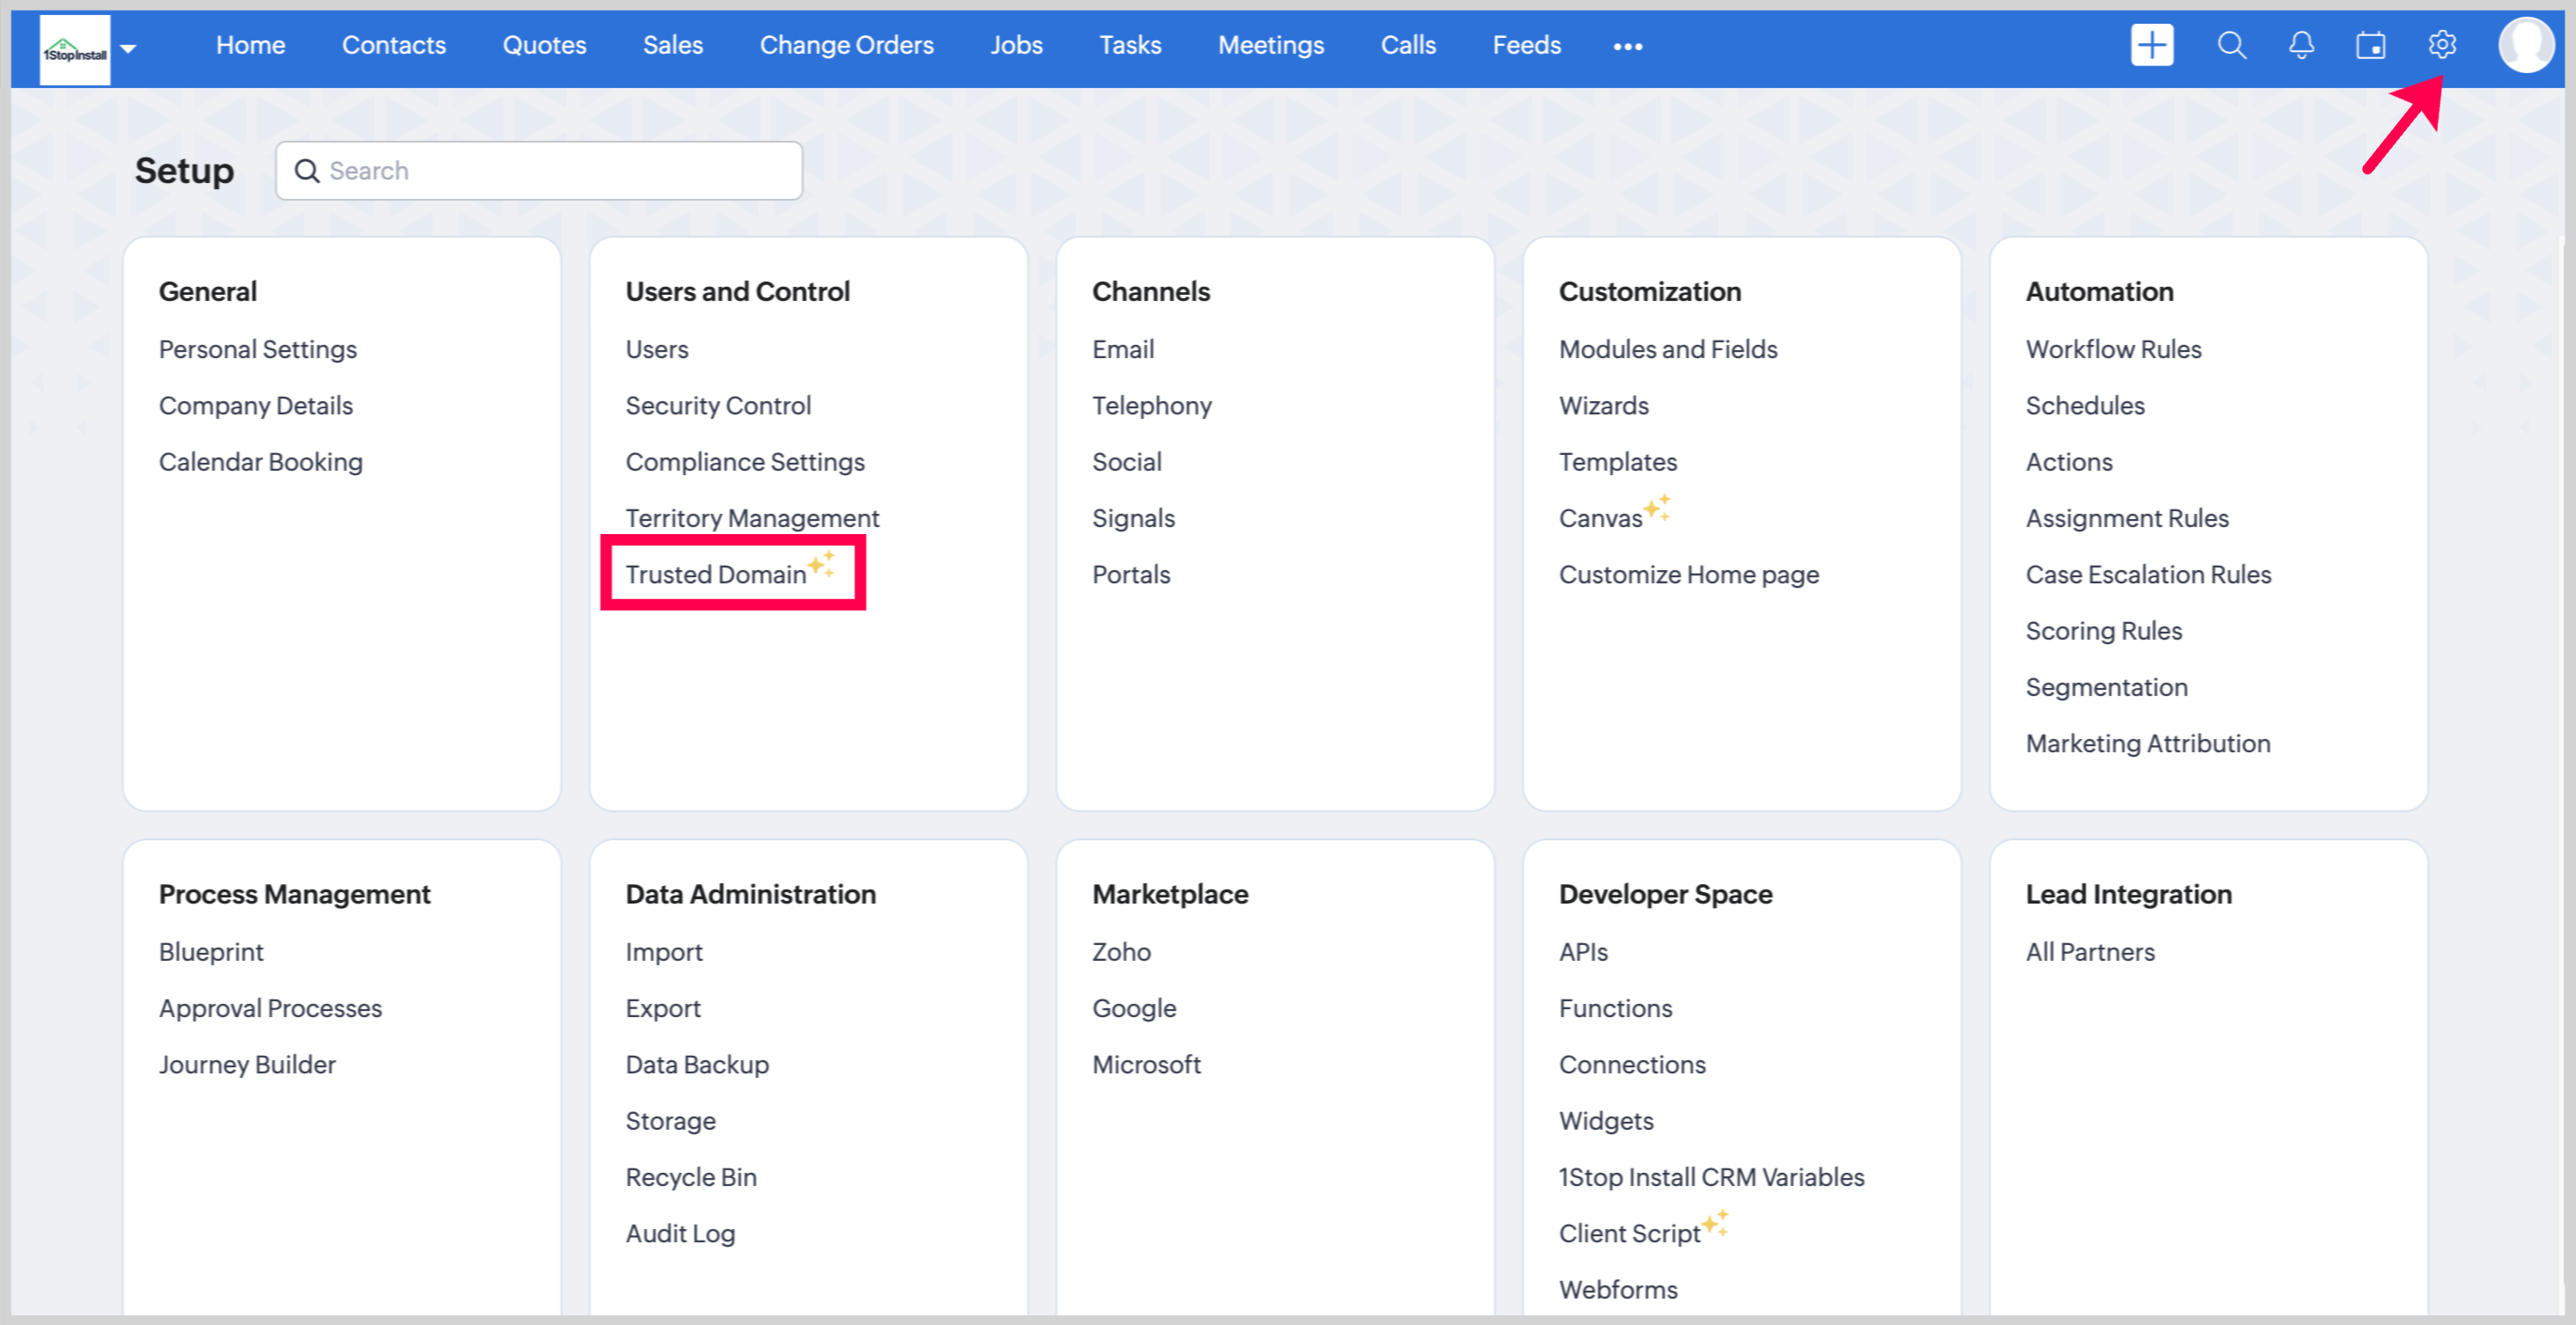Open the Meetings tab
This screenshot has height=1325, width=2576.
coord(1270,45)
